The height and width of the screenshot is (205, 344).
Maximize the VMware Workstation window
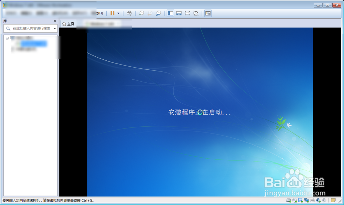327,5
